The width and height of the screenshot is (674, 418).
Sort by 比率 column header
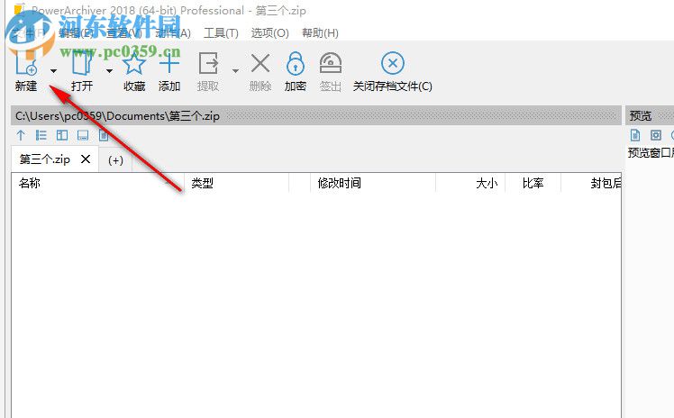[533, 183]
